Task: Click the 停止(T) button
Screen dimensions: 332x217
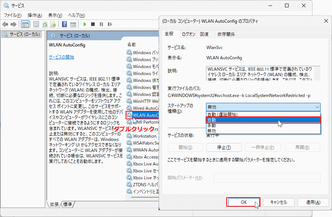Action: coord(224,147)
